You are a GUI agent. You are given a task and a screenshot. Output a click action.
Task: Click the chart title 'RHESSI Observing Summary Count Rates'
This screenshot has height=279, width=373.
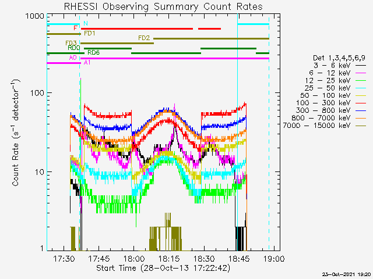163,6
